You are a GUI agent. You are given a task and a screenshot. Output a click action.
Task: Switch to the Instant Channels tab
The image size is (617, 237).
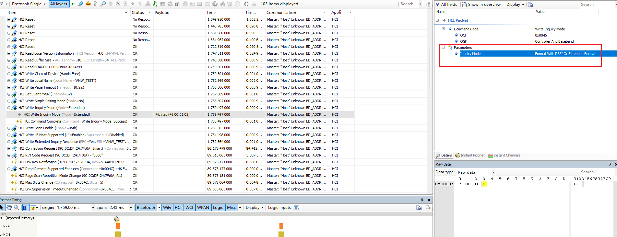pyautogui.click(x=504, y=155)
